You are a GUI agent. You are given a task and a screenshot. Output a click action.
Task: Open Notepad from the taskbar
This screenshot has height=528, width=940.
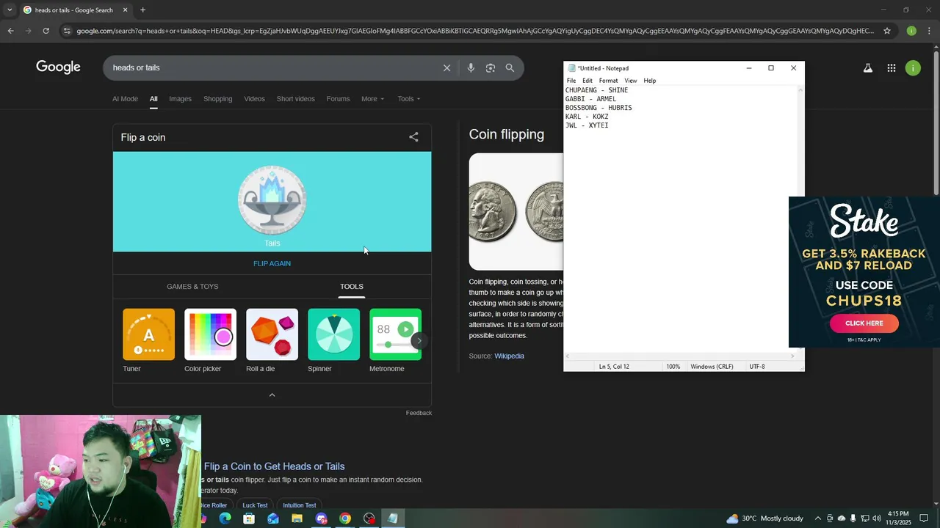point(393,518)
